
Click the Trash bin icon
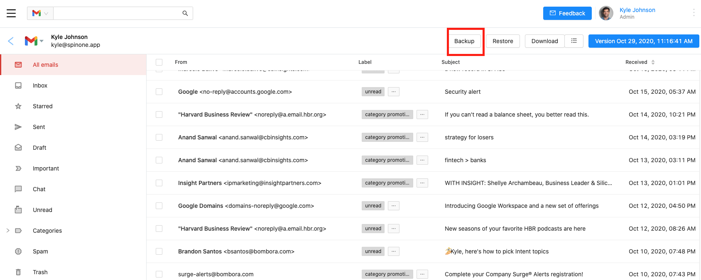pyautogui.click(x=18, y=272)
